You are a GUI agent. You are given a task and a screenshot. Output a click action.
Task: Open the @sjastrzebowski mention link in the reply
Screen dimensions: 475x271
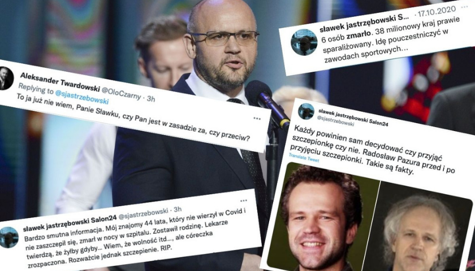coord(82,97)
